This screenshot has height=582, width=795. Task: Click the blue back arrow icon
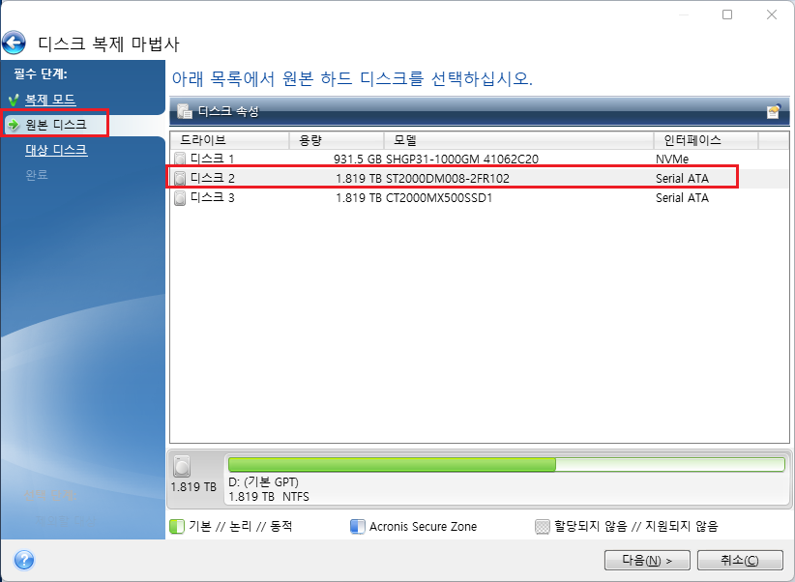coord(14,43)
